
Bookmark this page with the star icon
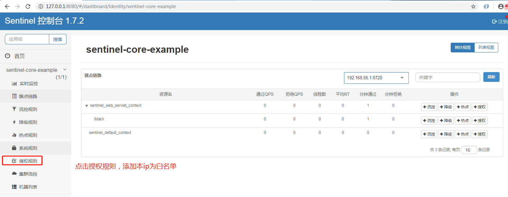[x=473, y=6]
